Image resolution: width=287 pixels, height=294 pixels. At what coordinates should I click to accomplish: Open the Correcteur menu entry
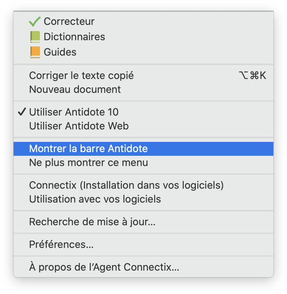tap(69, 22)
